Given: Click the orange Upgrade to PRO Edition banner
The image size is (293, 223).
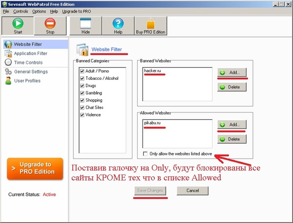Looking at the screenshot, I should pos(35,168).
